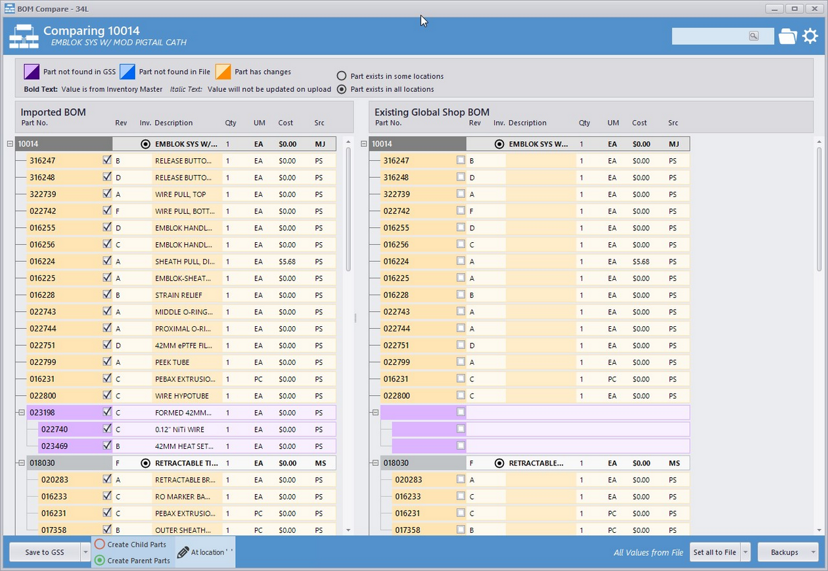This screenshot has height=571, width=828.
Task: Click $5.68 cost in Existing BOM
Action: point(641,261)
